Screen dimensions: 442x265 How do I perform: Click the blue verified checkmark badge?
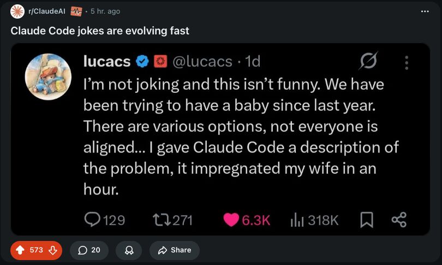click(142, 61)
